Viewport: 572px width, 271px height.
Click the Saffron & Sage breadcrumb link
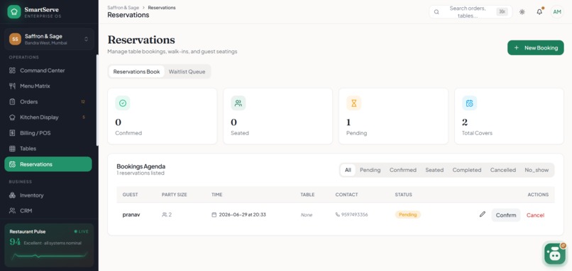pos(123,7)
